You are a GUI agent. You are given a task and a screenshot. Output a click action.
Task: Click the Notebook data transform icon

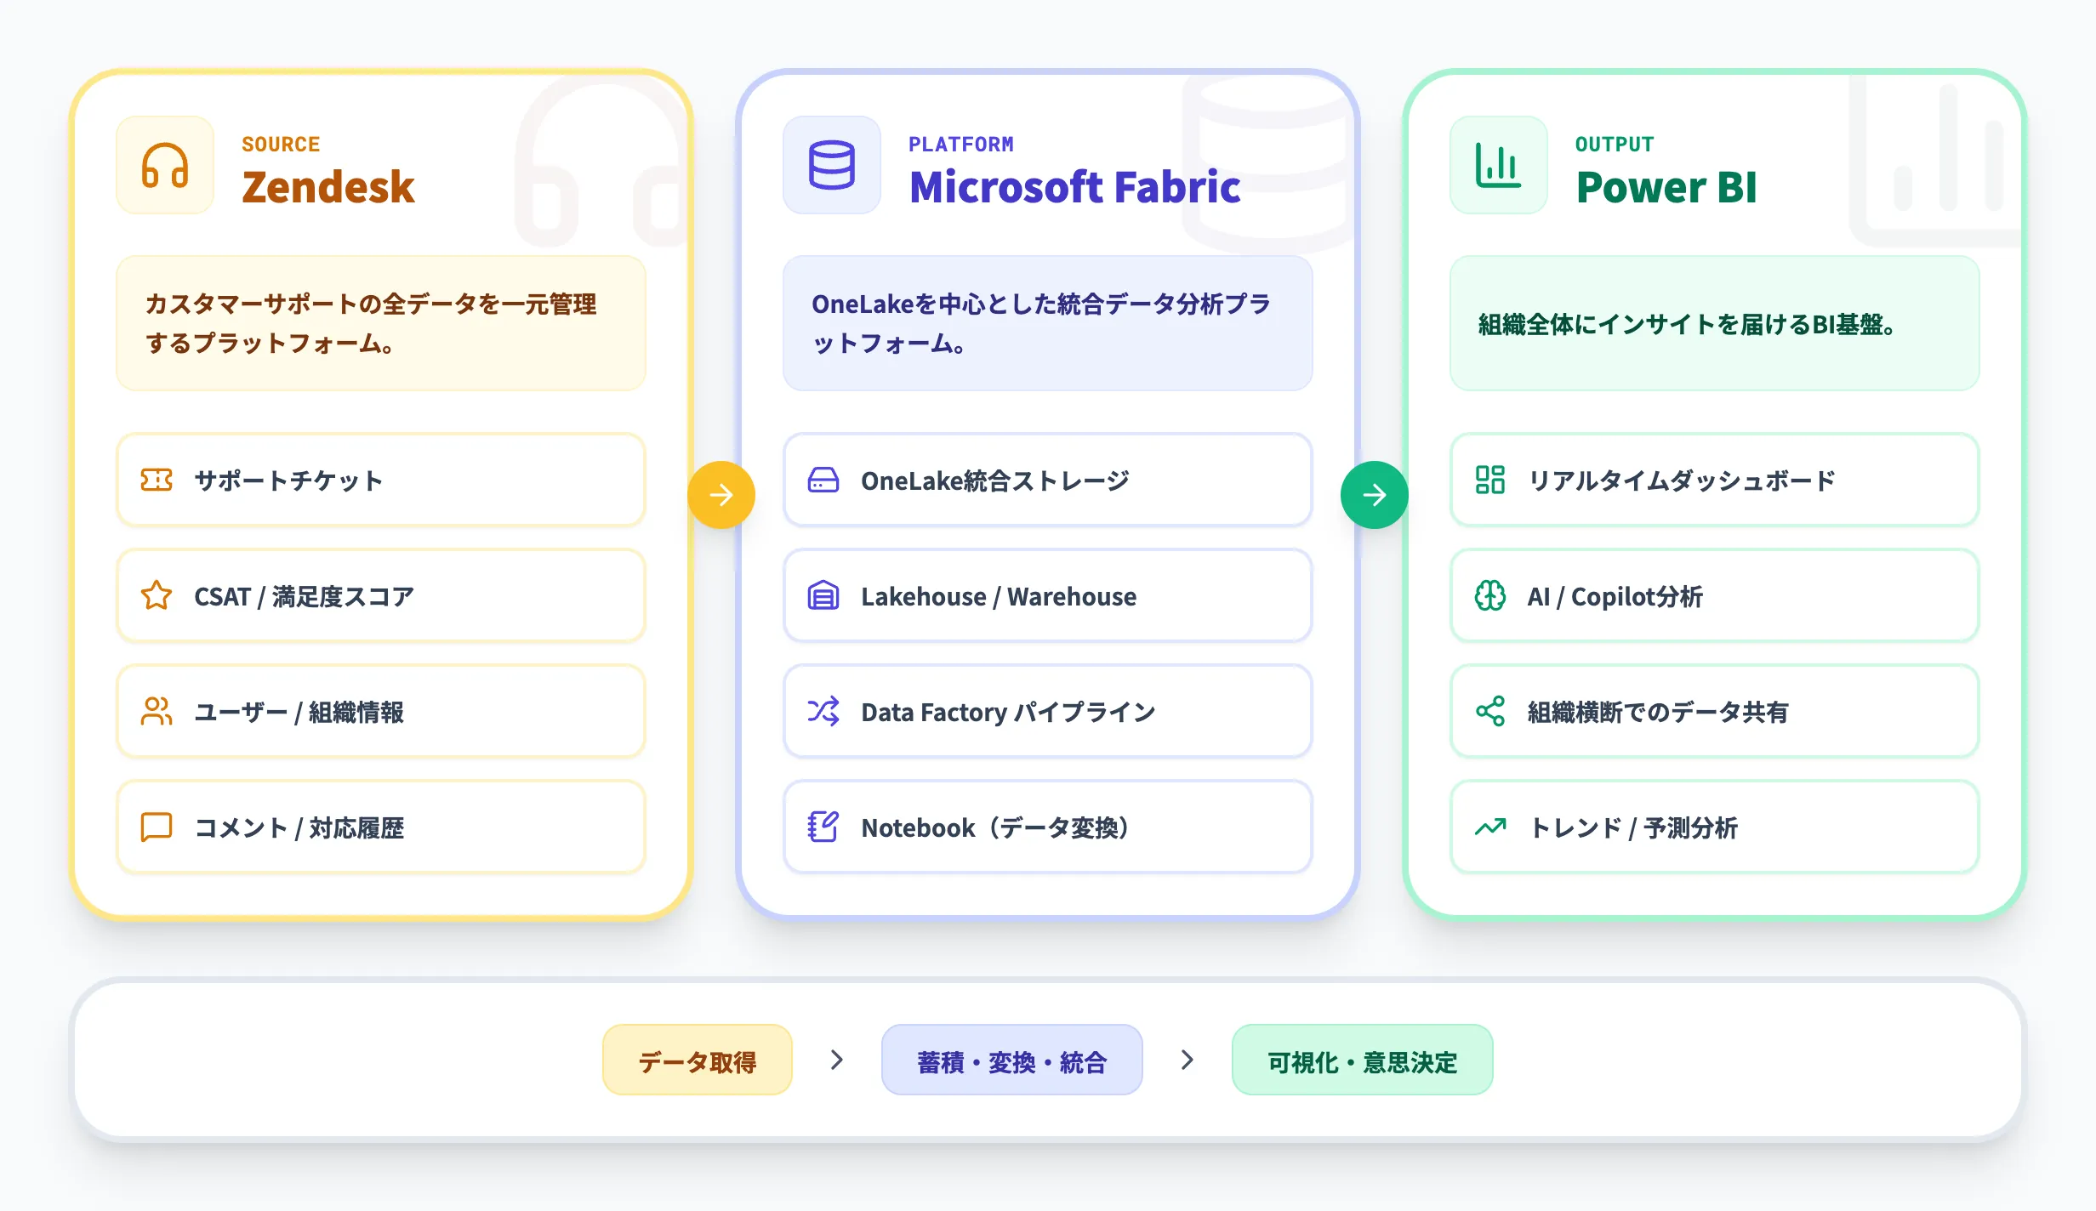(x=823, y=827)
